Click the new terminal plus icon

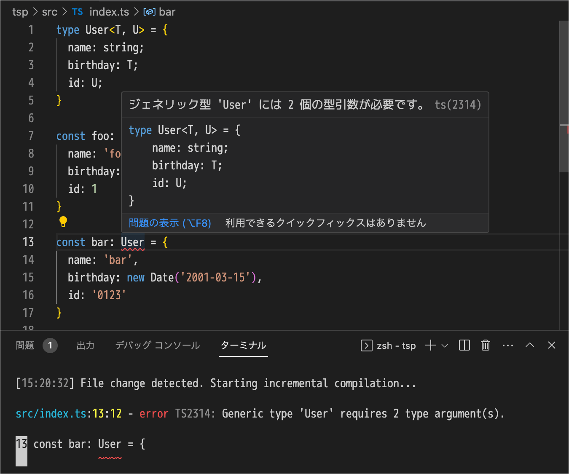coord(430,345)
